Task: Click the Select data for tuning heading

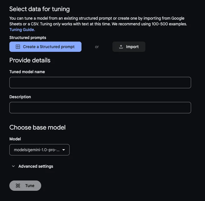Action: coord(39,9)
